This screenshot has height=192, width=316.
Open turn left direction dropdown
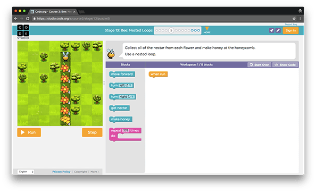click(126, 86)
